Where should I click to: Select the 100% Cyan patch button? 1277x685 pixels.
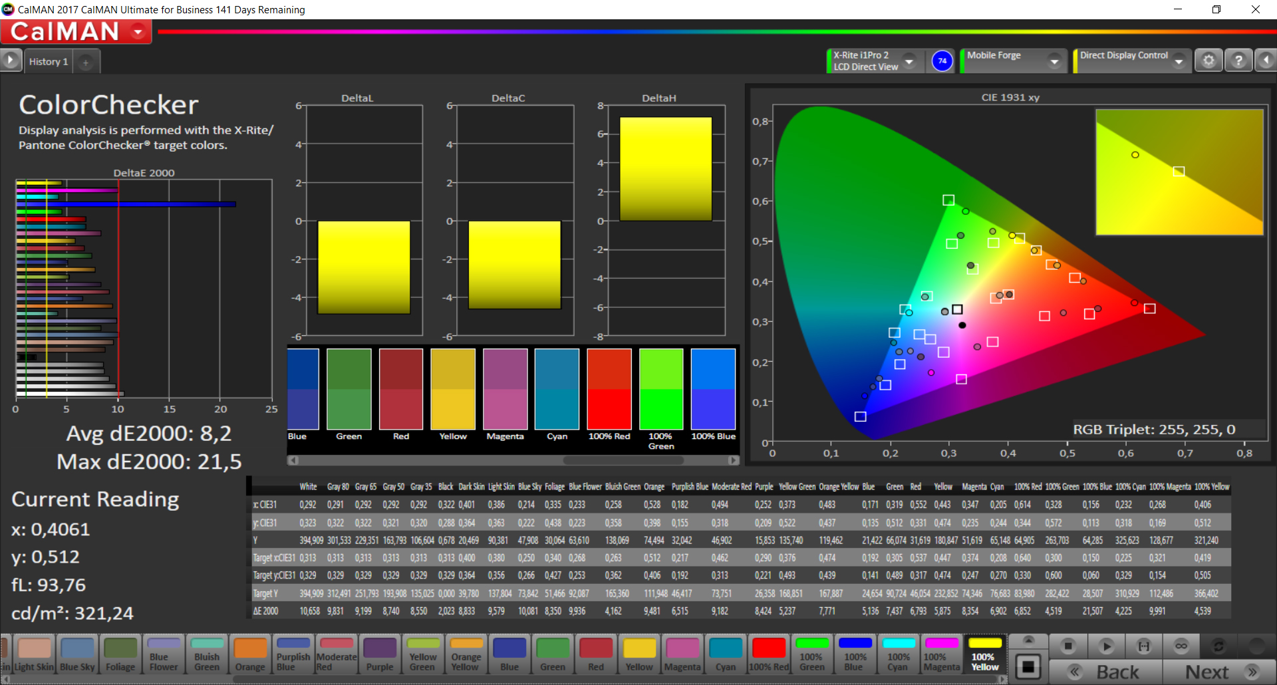pos(899,655)
